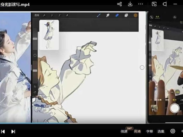183x137 pixels.
Task: Click the reference sketch thumbnail on canvas
Action: pyautogui.click(x=49, y=35)
